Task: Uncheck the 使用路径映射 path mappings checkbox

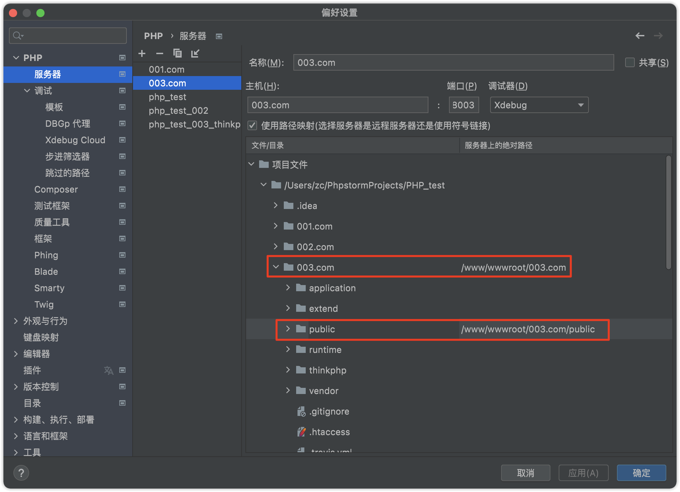Action: point(253,126)
